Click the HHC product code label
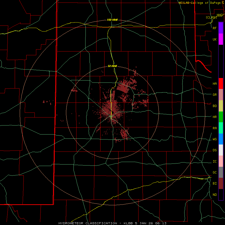The image size is (225, 225). click(219, 15)
